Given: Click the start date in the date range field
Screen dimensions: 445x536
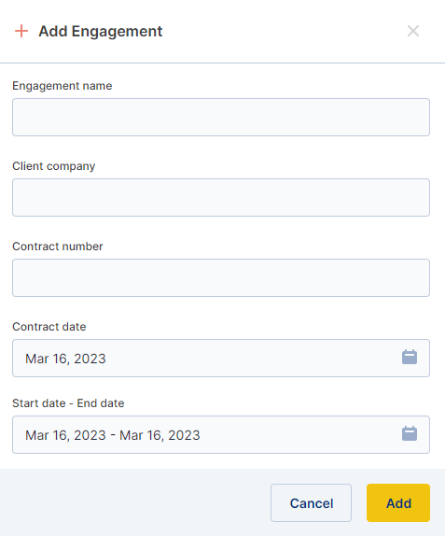Looking at the screenshot, I should [x=65, y=435].
